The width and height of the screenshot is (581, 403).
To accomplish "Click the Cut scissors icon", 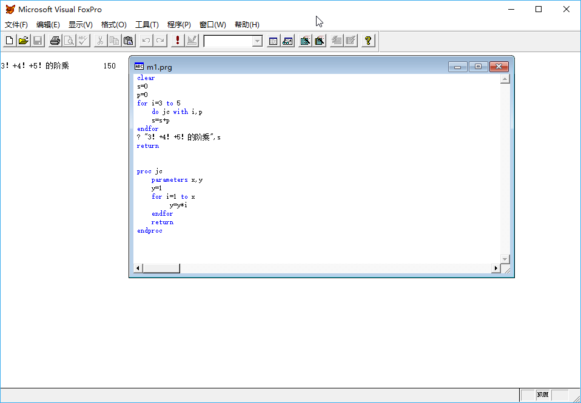I will point(101,41).
